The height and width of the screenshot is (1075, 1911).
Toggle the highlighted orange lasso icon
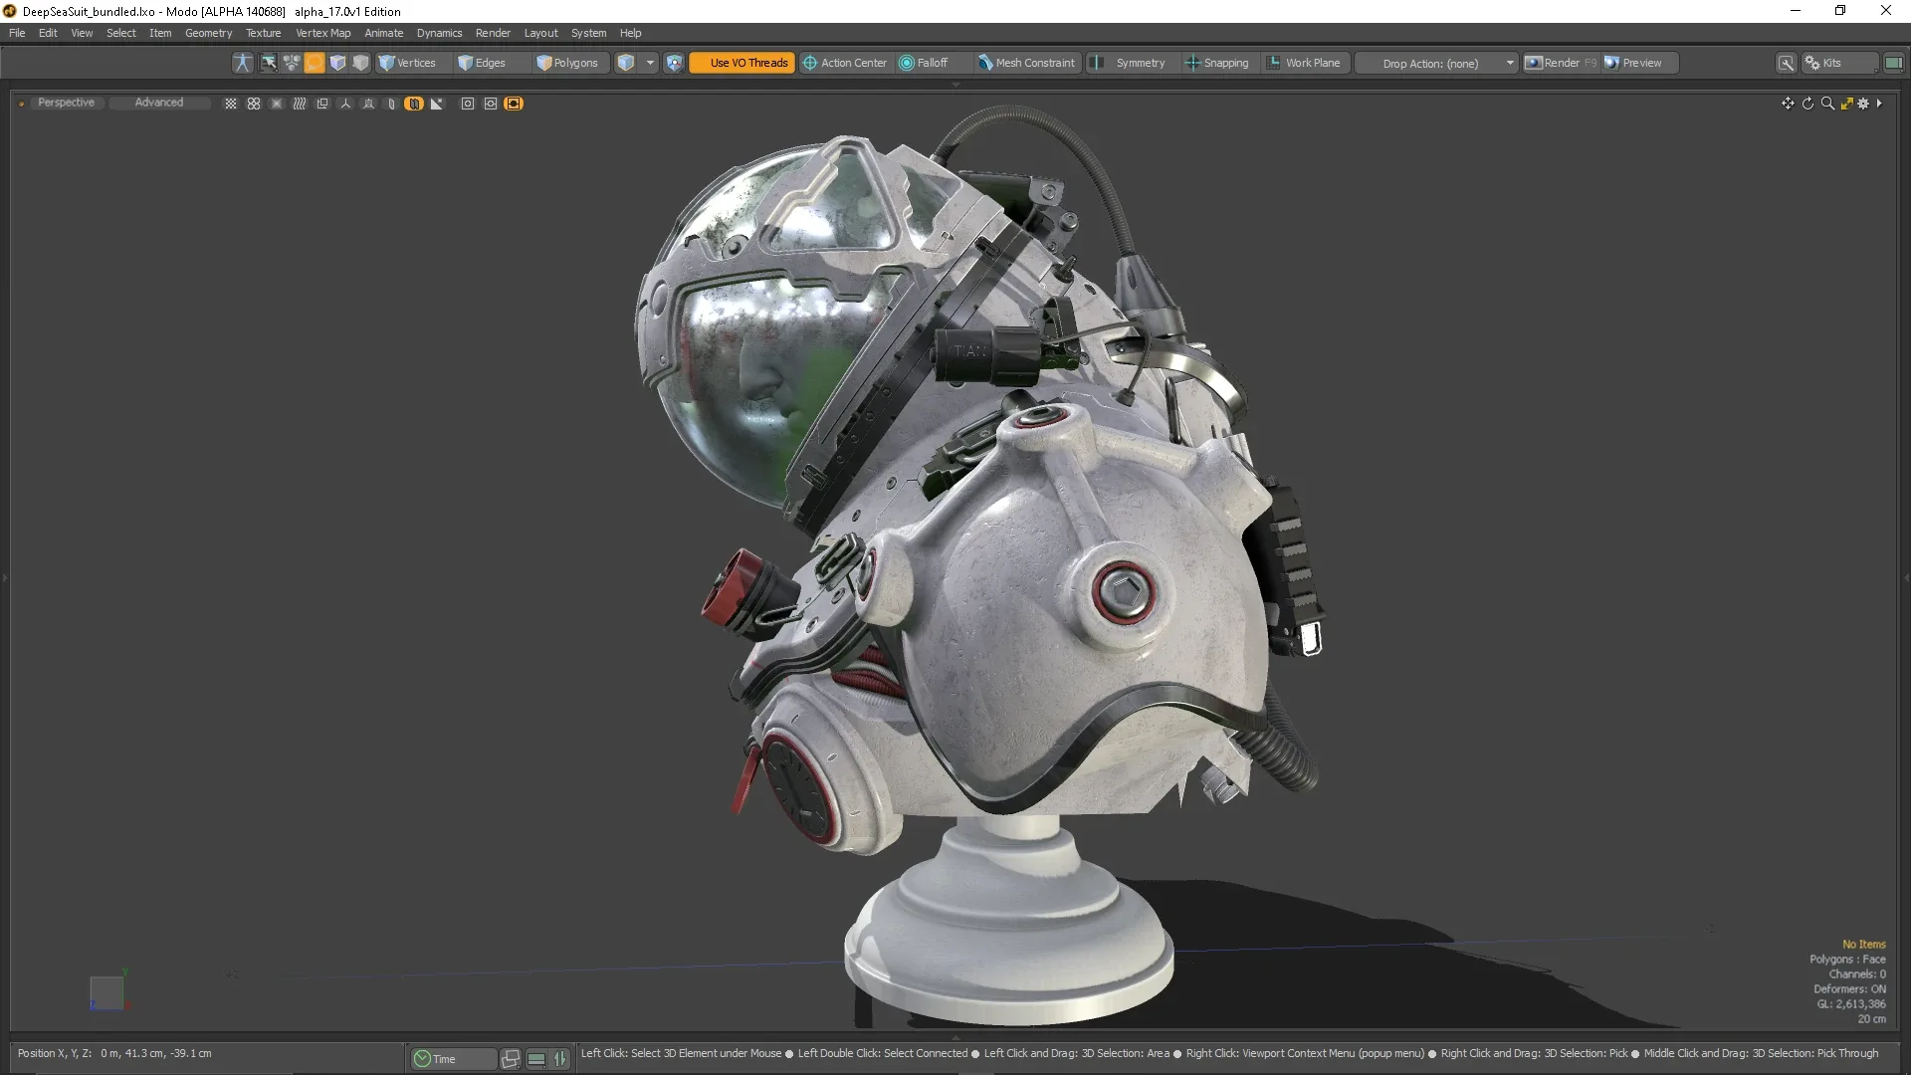tap(315, 63)
